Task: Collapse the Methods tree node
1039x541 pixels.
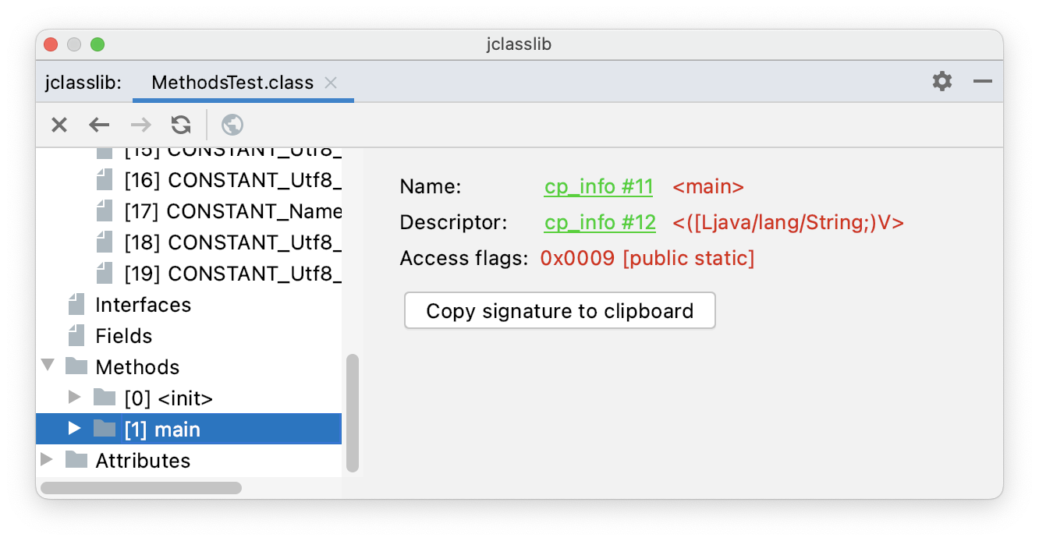Action: [x=48, y=366]
